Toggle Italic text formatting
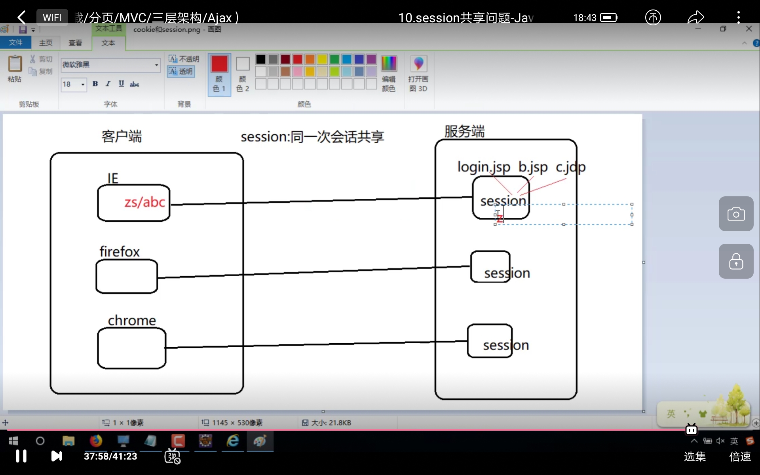The height and width of the screenshot is (475, 760). click(x=108, y=84)
